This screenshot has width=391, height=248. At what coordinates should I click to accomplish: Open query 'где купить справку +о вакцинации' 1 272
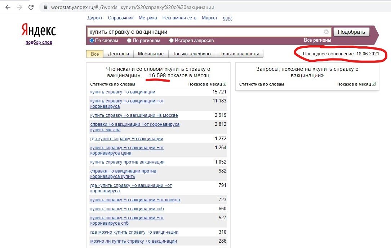click(127, 139)
